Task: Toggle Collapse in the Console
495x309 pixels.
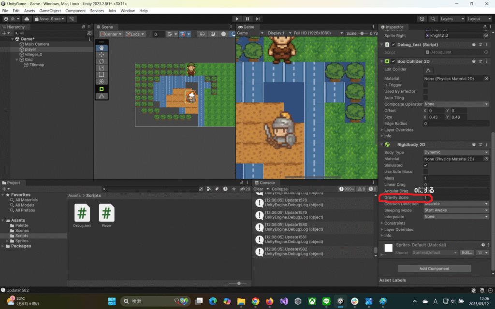Action: click(x=279, y=189)
